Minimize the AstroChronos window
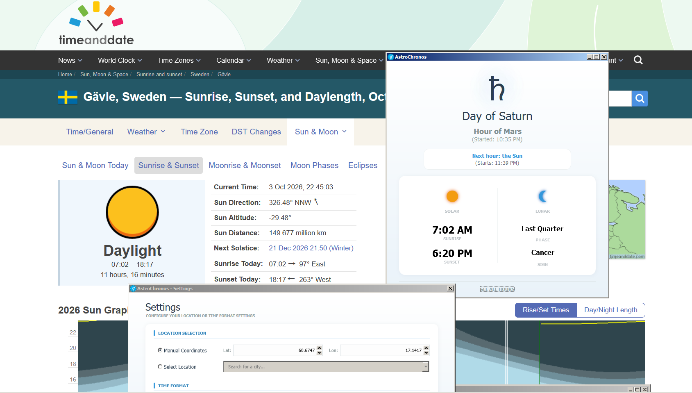The image size is (692, 393). 590,57
